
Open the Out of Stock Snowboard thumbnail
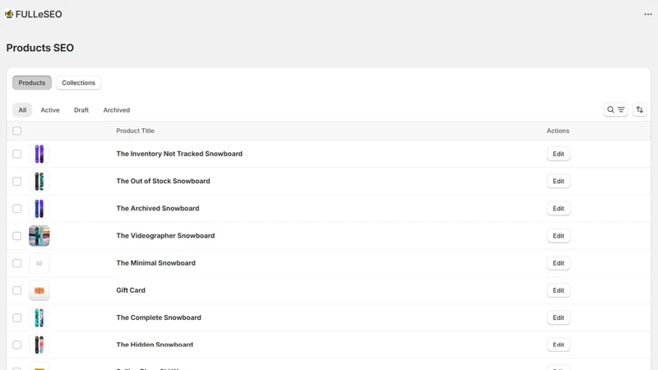click(39, 181)
